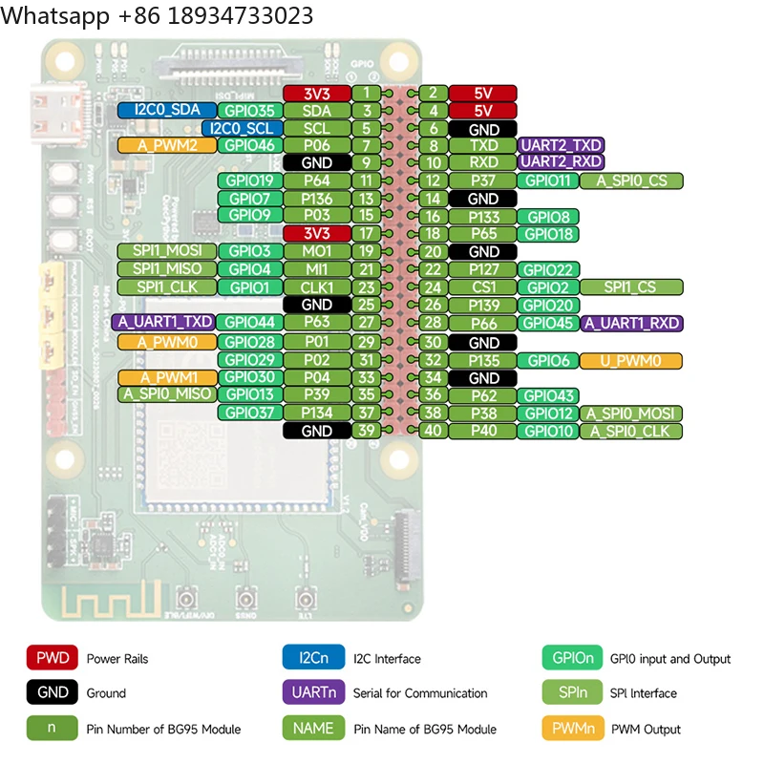The image size is (764, 764).
Task: Click the GND label beside pin 39
Action: [x=317, y=431]
